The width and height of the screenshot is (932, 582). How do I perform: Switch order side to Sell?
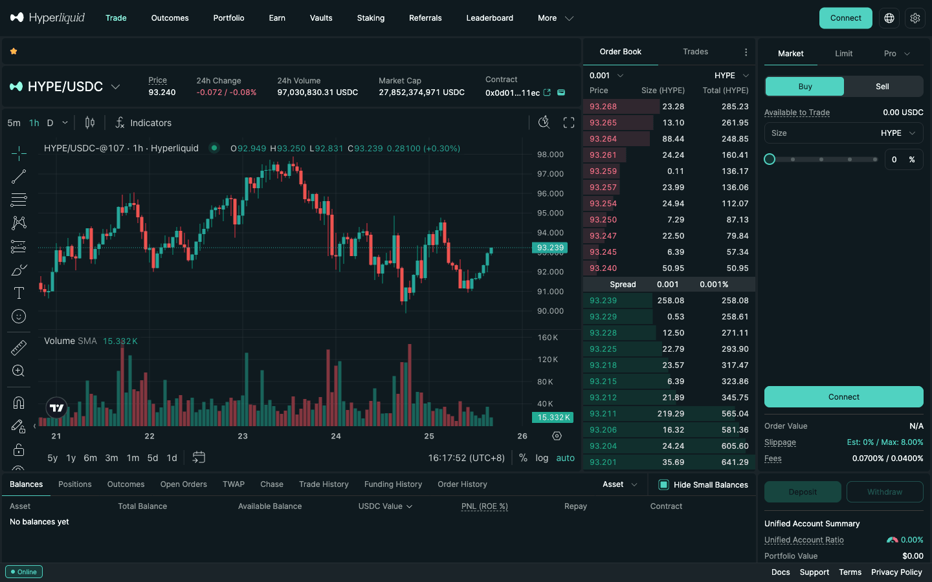tap(883, 87)
